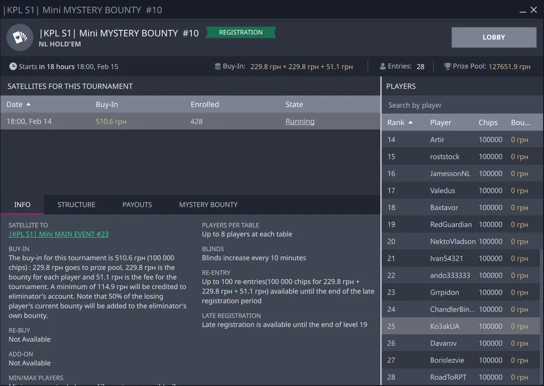This screenshot has height=386, width=544.
Task: Close the tournament window
Action: pyautogui.click(x=534, y=10)
